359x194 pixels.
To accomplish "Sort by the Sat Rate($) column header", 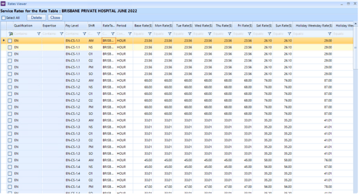I will [x=263, y=26].
